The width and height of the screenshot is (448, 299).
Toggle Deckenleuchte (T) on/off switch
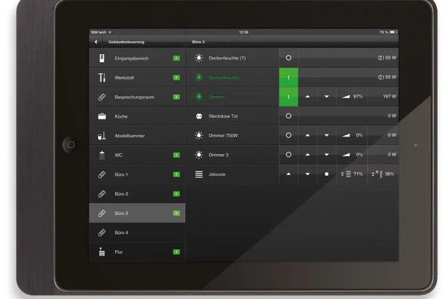pyautogui.click(x=289, y=58)
